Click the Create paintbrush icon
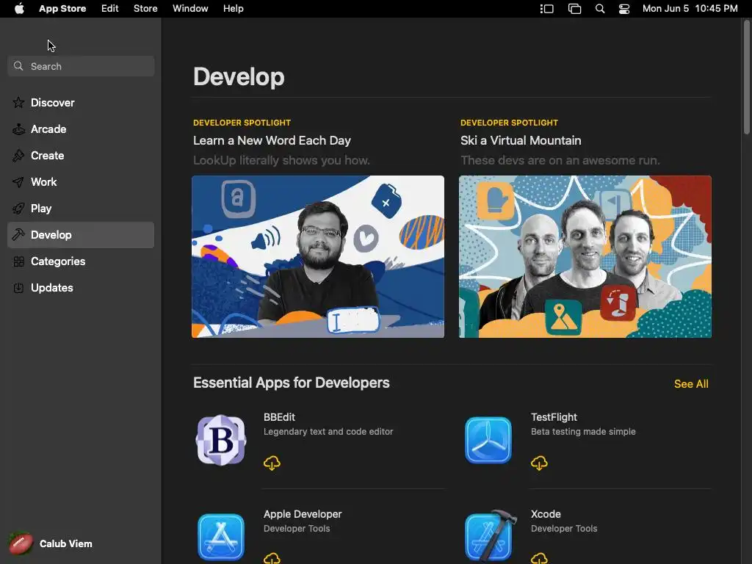The image size is (752, 564). point(18,156)
